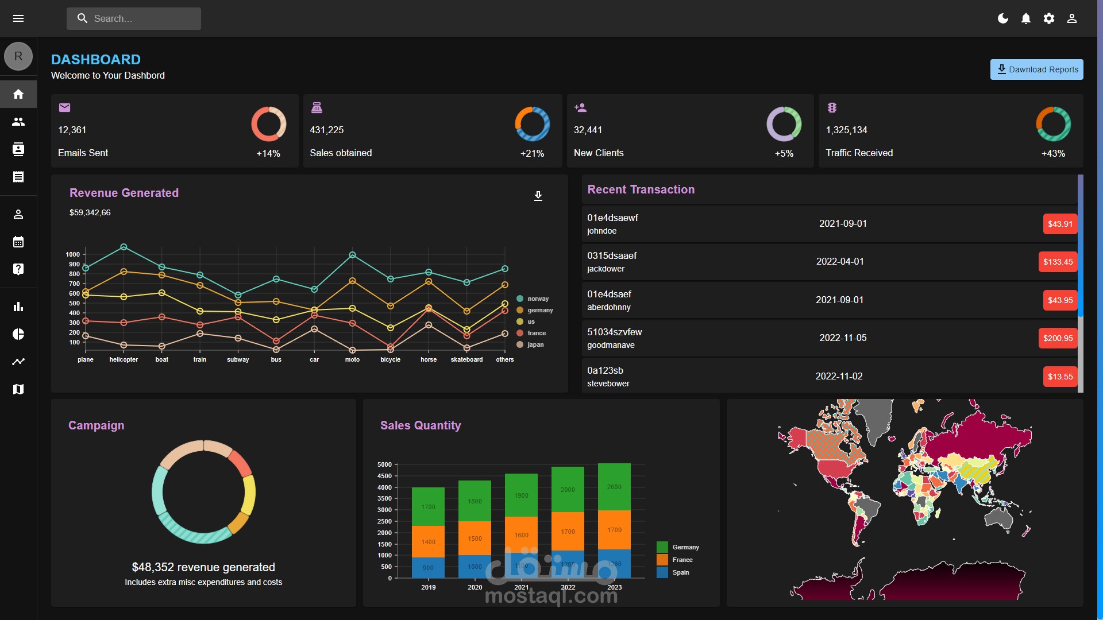Screen dimensions: 1103x620
Task: Open settings gear icon
Action: pyautogui.click(x=1049, y=18)
